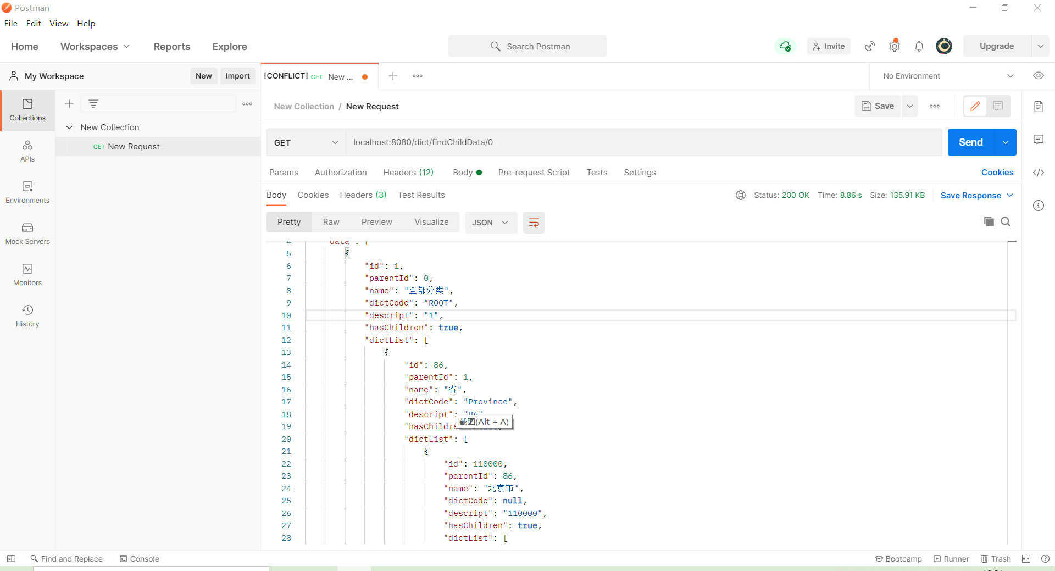The width and height of the screenshot is (1055, 571).
Task: Send the GET request
Action: (x=971, y=142)
